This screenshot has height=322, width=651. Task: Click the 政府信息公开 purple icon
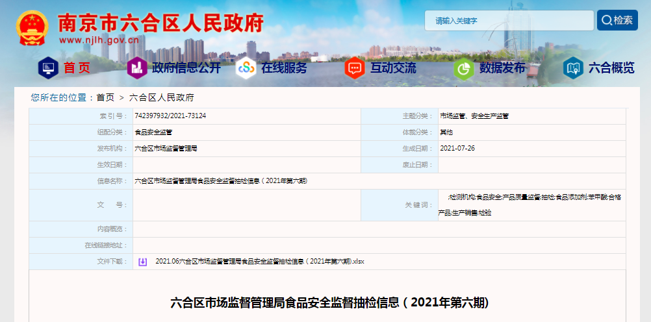point(136,67)
